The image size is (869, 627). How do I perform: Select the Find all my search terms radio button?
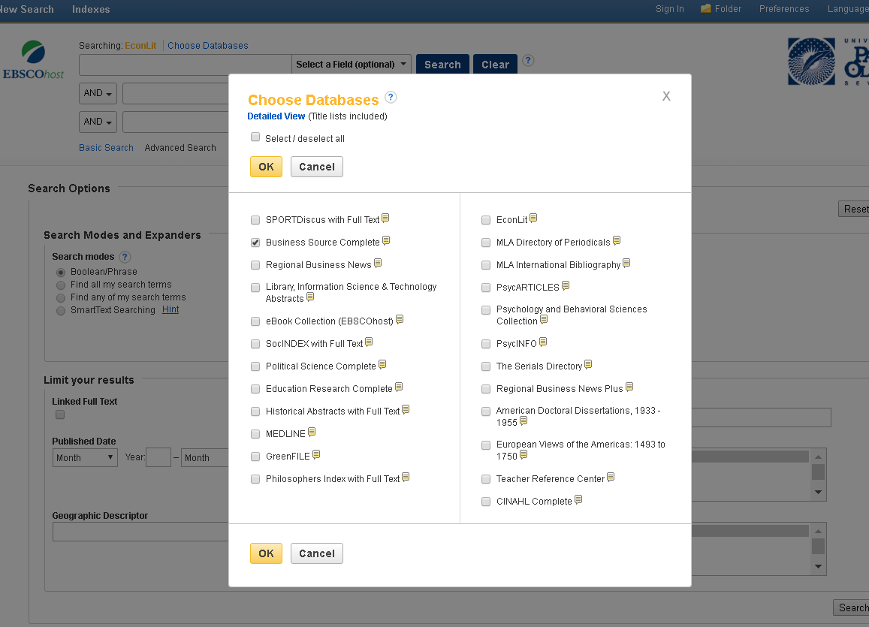61,285
